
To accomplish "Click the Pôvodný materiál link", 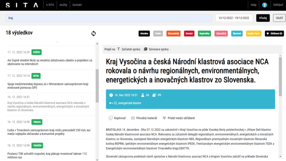I will tap(147, 118).
